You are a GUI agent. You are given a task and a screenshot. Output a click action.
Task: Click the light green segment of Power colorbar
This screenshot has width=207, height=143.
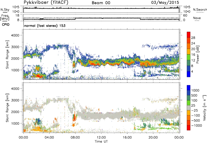point(189,57)
